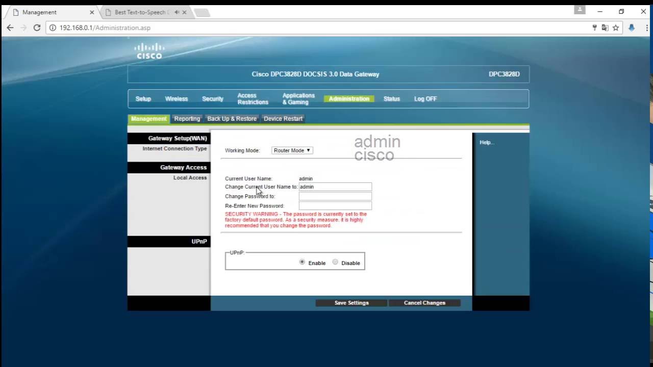This screenshot has height=367, width=653.
Task: Click the Internet Connection Type label
Action: tap(174, 148)
